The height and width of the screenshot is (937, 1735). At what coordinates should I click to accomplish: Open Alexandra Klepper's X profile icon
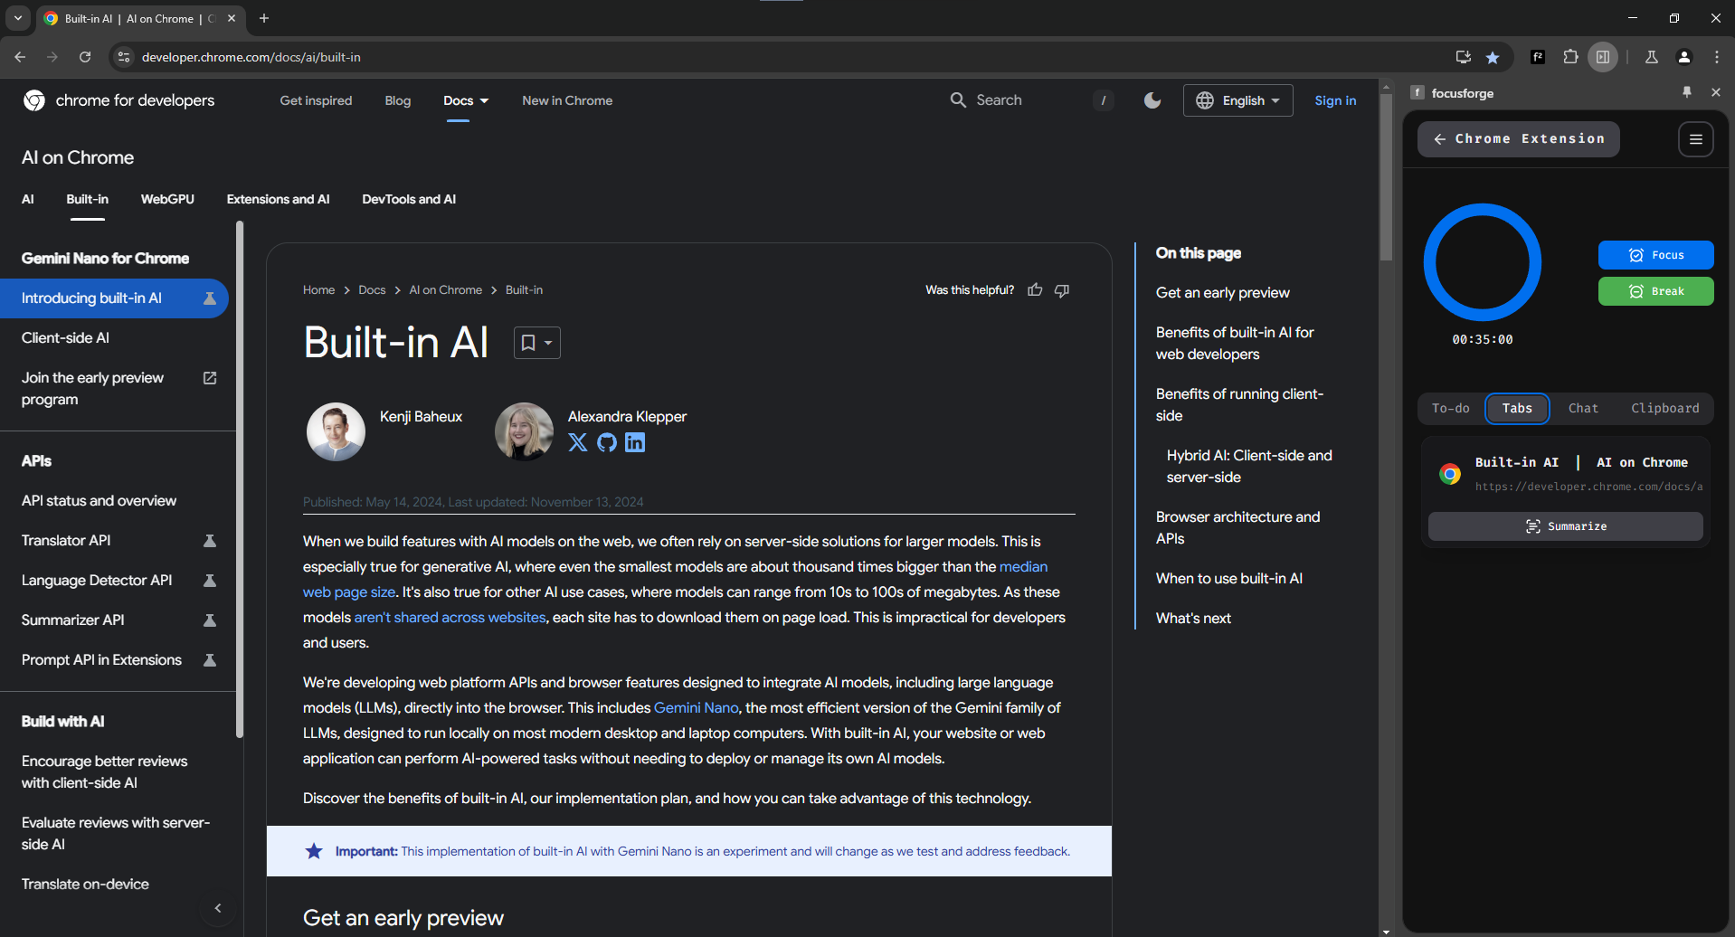tap(578, 442)
